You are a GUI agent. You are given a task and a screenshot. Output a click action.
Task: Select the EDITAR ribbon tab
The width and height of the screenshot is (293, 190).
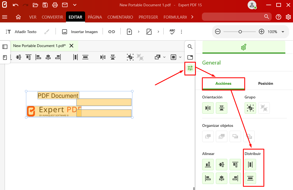click(76, 17)
